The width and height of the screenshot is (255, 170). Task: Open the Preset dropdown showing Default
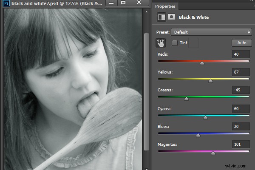211,32
